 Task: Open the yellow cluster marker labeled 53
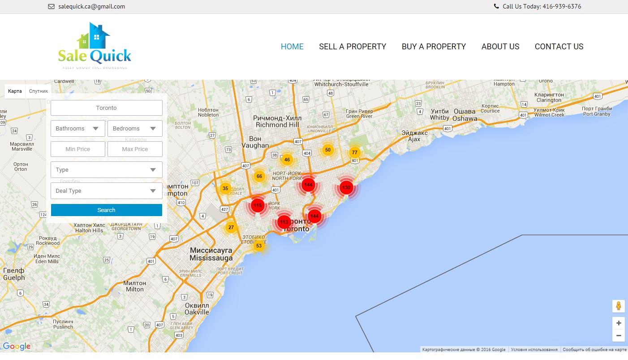pyautogui.click(x=259, y=246)
